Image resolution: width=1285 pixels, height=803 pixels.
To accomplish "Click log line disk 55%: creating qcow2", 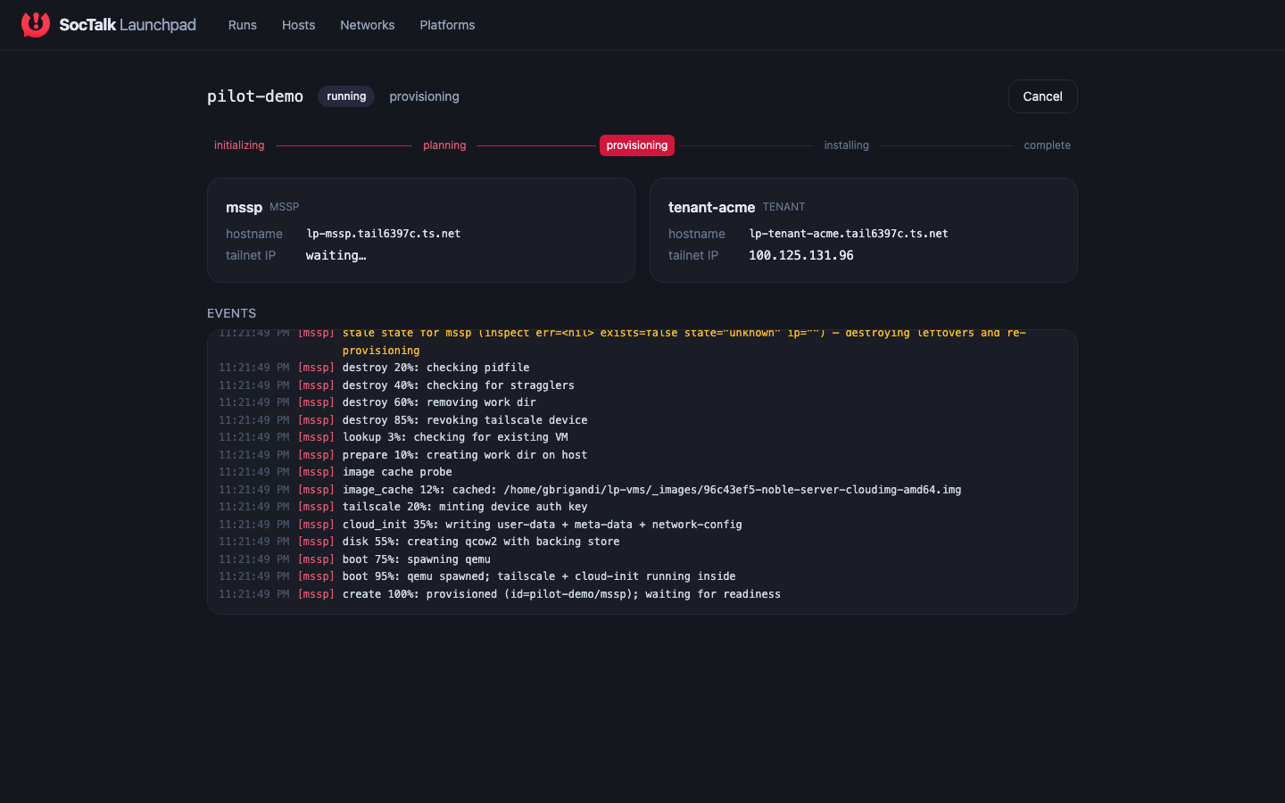I will coord(642,542).
